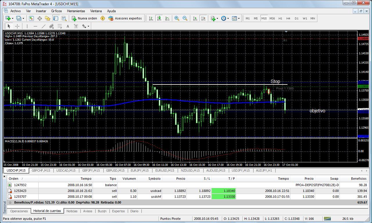Select the Crosshair cursor tool
The height and width of the screenshot is (223, 372).
pyautogui.click(x=17, y=26)
